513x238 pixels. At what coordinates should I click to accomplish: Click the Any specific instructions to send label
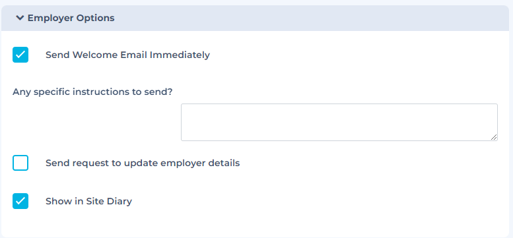click(x=92, y=92)
